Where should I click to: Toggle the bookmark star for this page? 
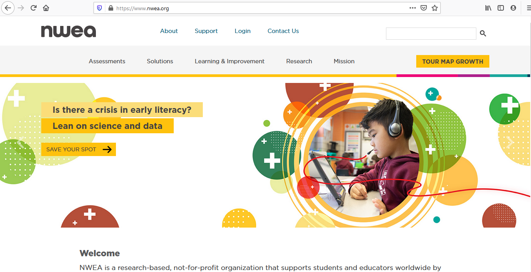(x=435, y=7)
